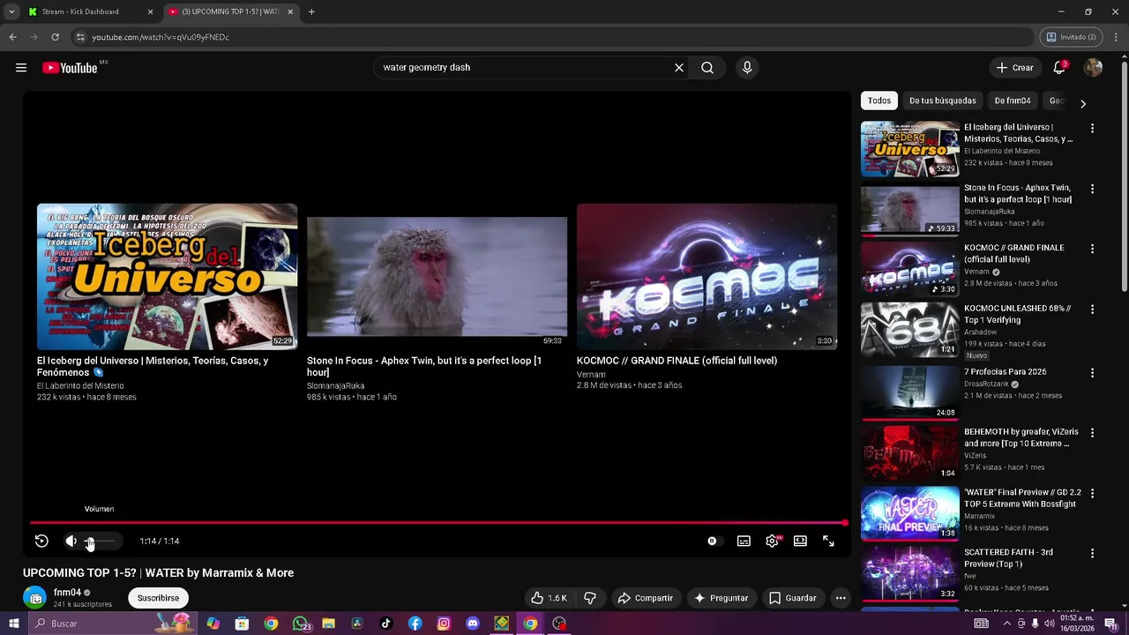Run the search with magnifier button
This screenshot has width=1129, height=635.
(707, 68)
